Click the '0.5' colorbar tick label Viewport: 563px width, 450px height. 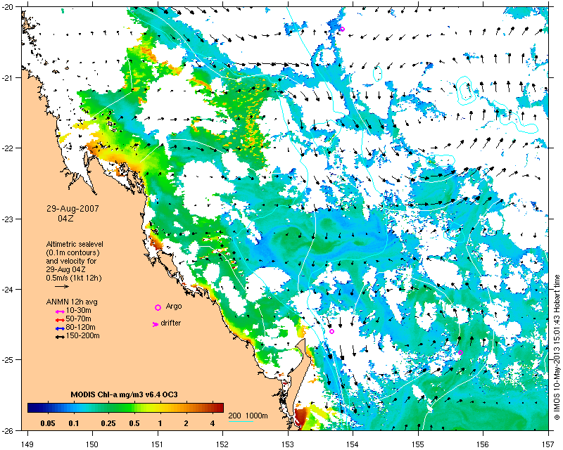[x=134, y=423]
